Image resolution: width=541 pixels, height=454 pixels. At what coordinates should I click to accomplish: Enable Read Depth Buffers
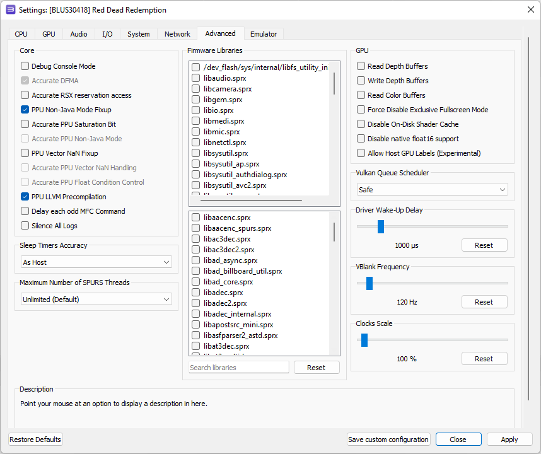pyautogui.click(x=361, y=66)
